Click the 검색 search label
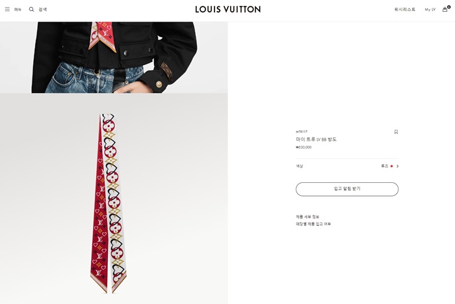This screenshot has width=455, height=304. click(43, 9)
